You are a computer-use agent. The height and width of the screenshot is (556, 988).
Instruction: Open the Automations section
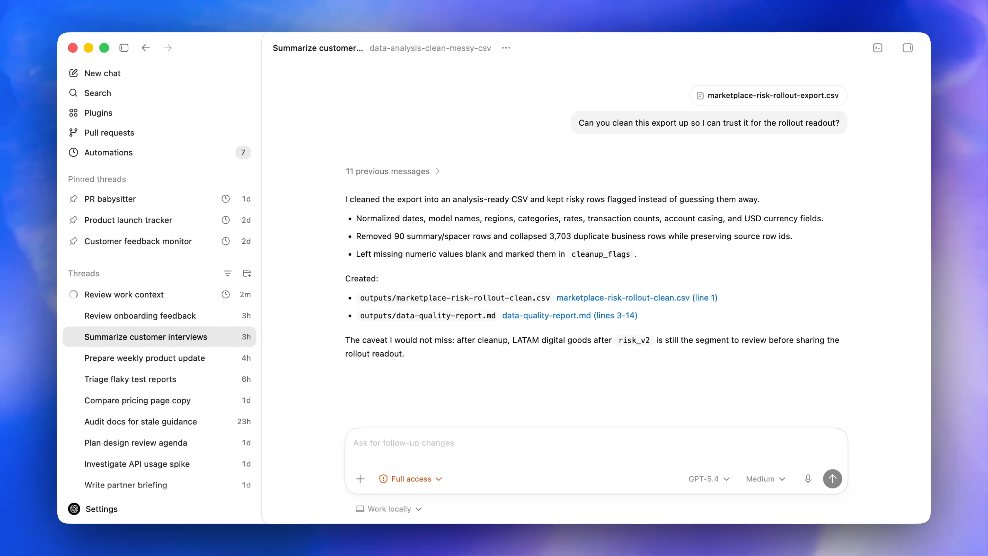click(x=159, y=152)
